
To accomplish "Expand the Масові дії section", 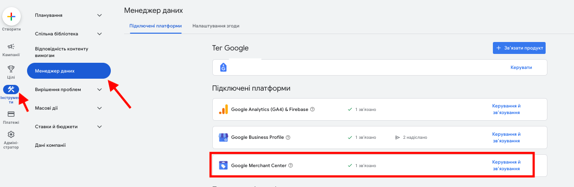I will (x=99, y=108).
